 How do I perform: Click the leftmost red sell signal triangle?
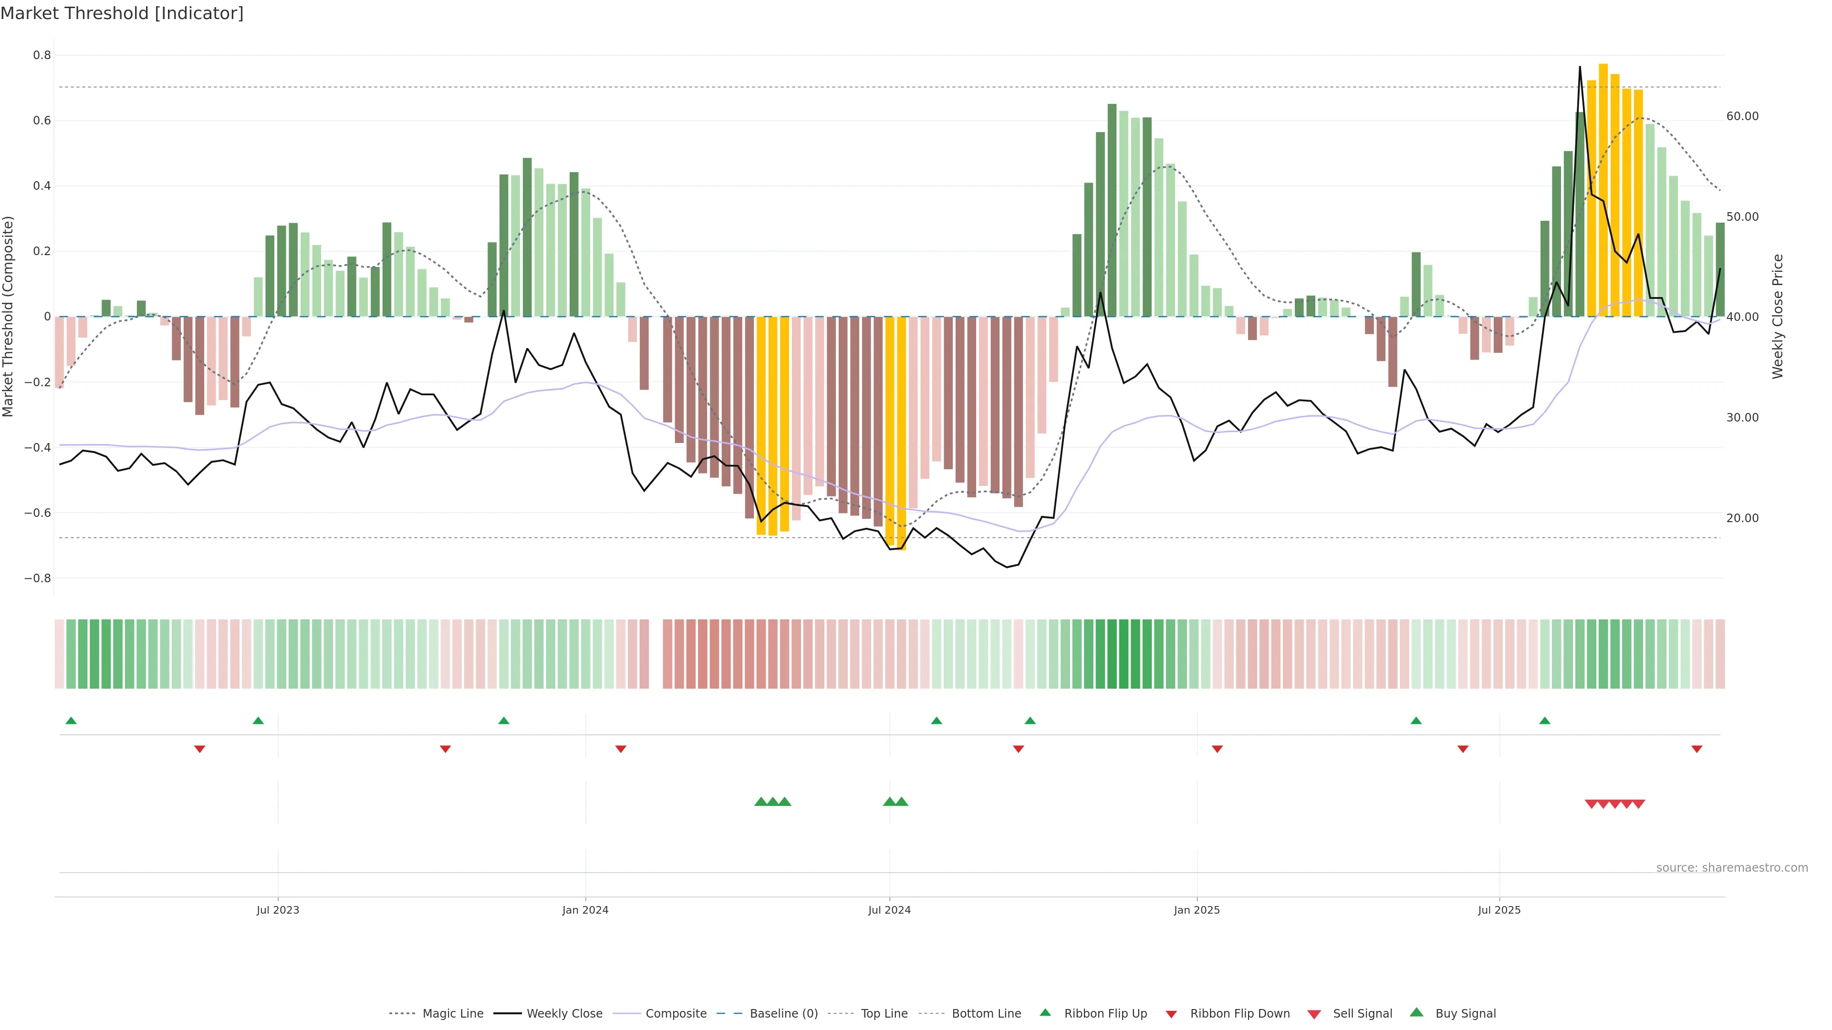coord(1592,804)
